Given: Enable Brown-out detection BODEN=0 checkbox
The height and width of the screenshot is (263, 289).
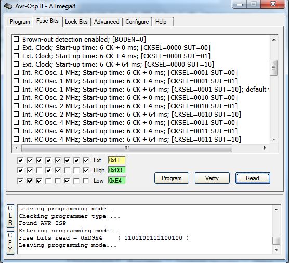Looking at the screenshot, I should 16,39.
